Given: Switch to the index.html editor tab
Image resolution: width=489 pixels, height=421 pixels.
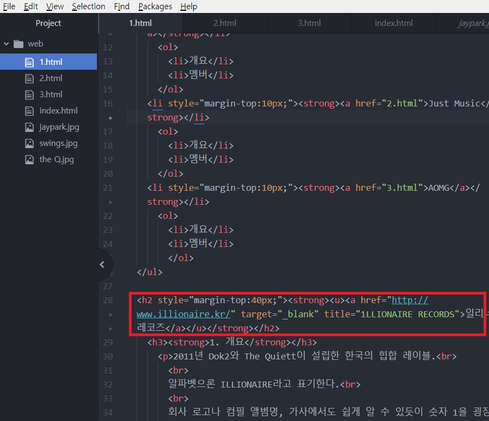Looking at the screenshot, I should [x=394, y=23].
